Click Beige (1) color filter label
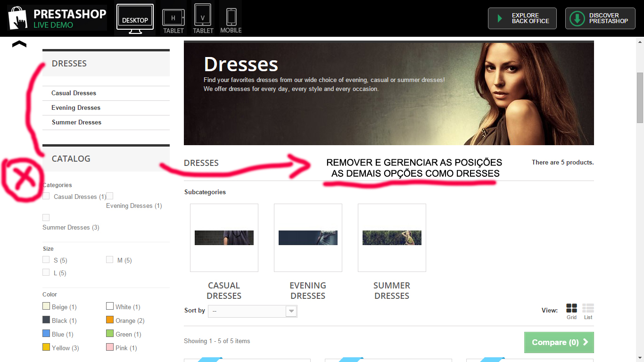 (x=64, y=307)
